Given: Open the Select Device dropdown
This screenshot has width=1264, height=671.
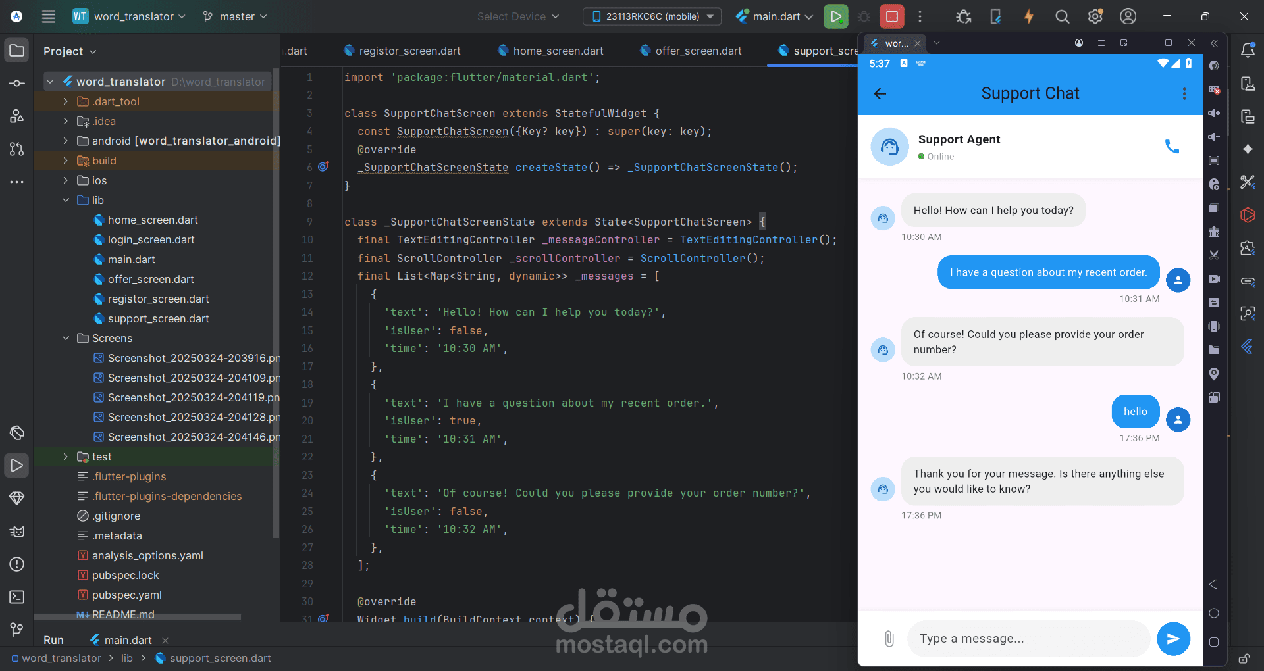Looking at the screenshot, I should (518, 16).
